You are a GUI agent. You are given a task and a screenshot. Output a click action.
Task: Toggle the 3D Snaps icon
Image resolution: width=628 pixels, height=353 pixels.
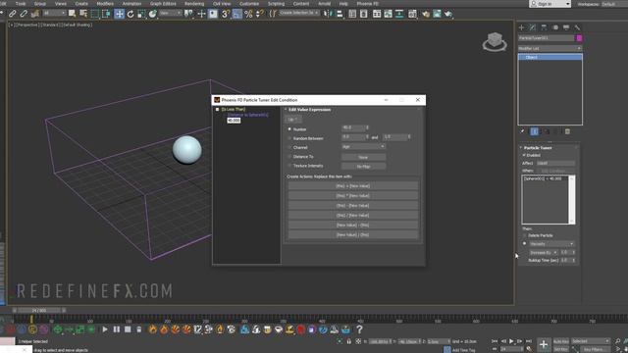226,14
